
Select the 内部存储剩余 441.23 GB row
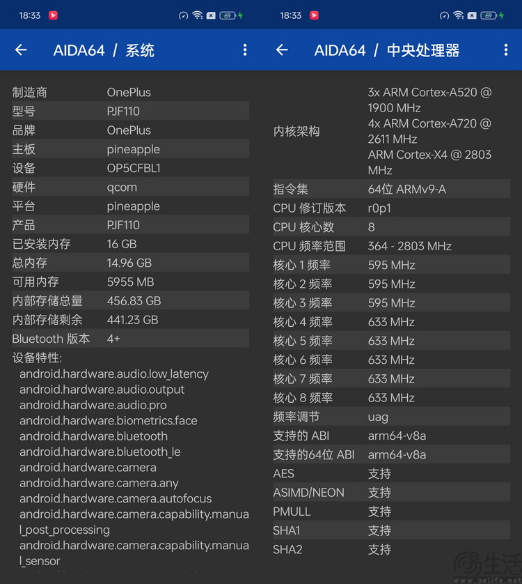click(x=131, y=320)
